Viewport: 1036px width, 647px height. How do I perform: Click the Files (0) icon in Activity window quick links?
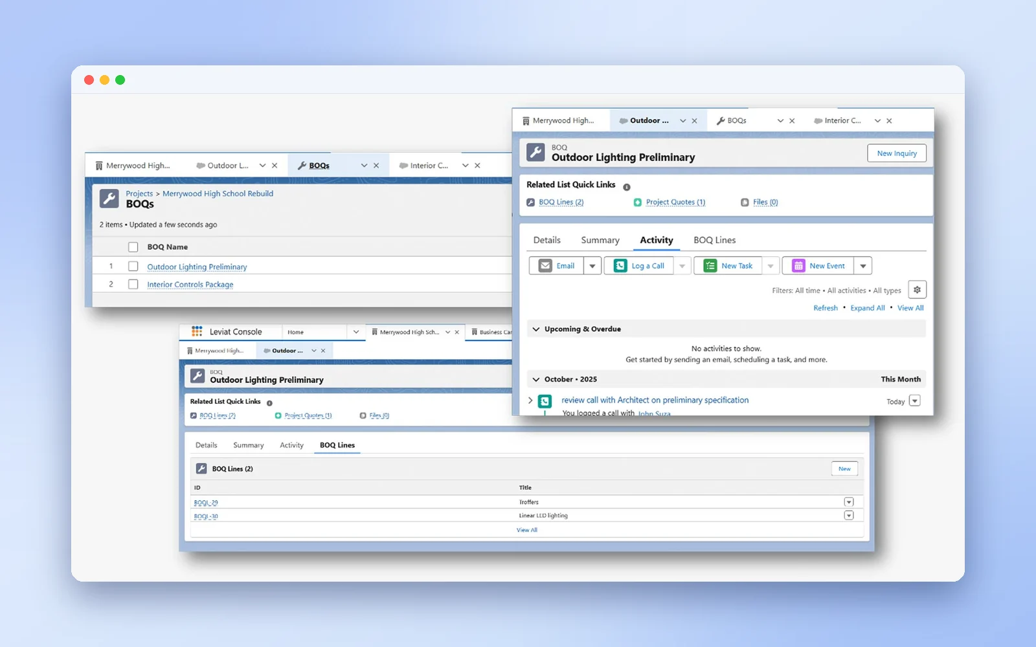point(745,203)
